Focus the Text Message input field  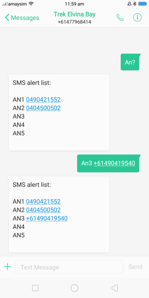pos(69,267)
